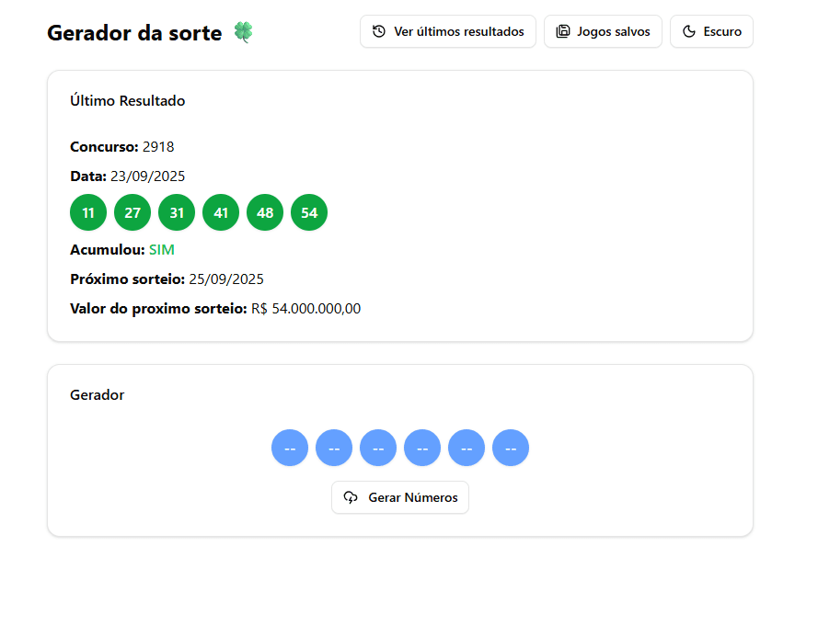Click the drawn number 41 ball

221,213
